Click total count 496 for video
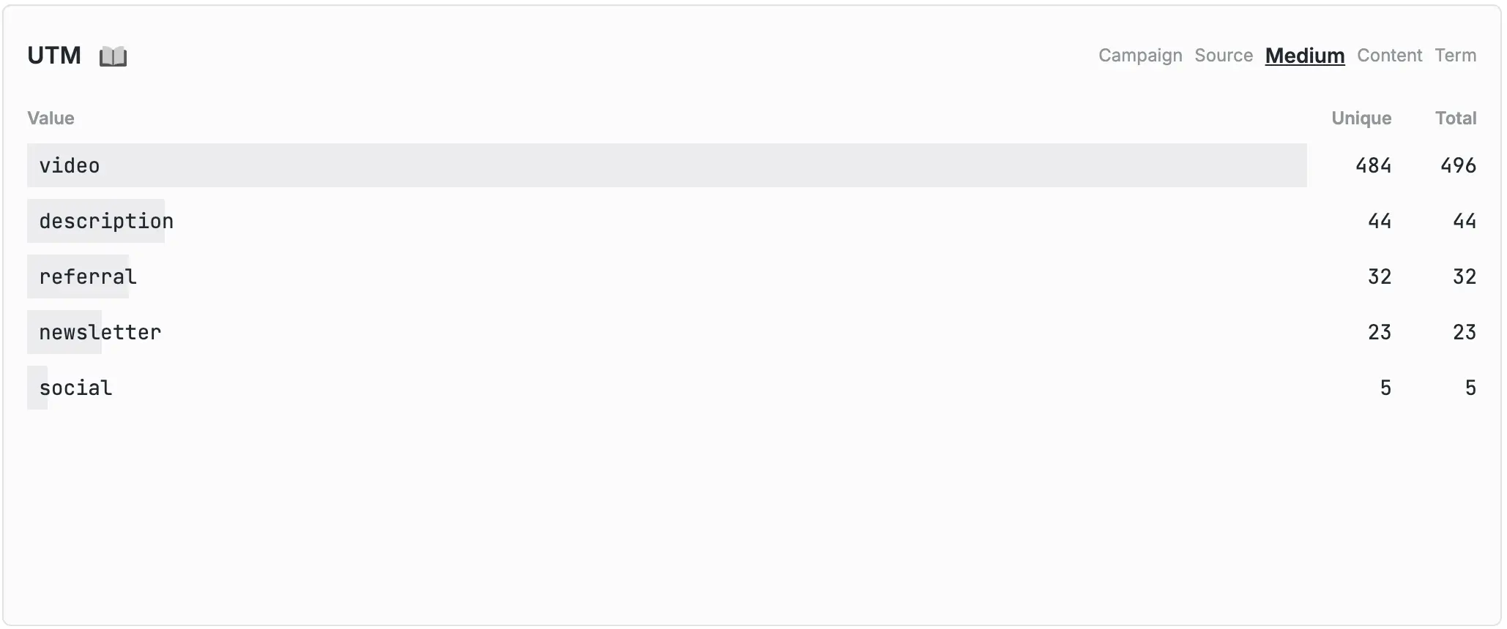The image size is (1507, 629). click(x=1458, y=166)
